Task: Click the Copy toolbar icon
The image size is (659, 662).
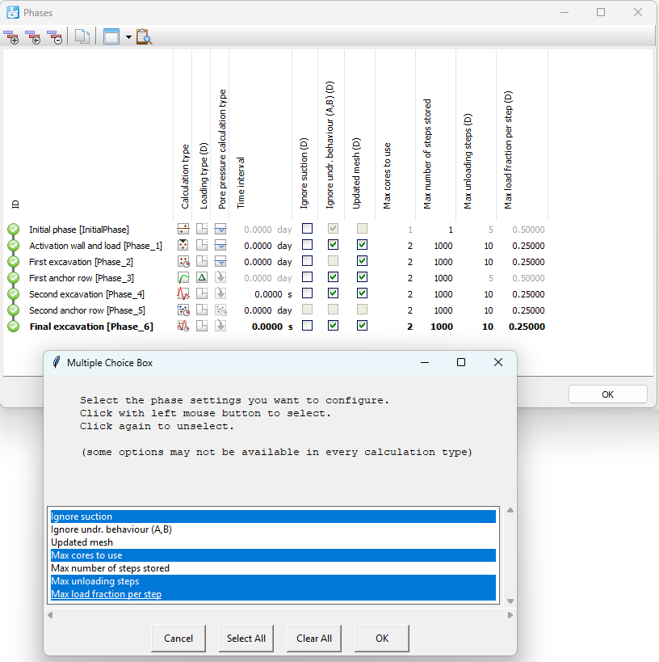Action: click(82, 36)
